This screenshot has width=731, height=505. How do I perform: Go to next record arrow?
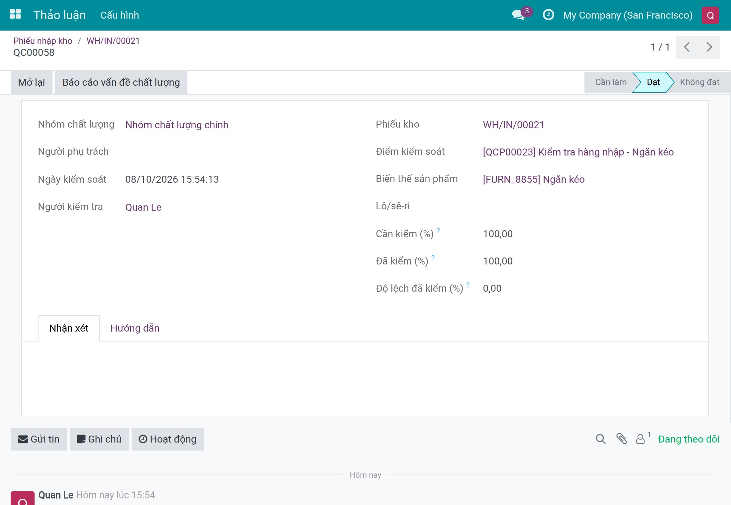tap(709, 47)
